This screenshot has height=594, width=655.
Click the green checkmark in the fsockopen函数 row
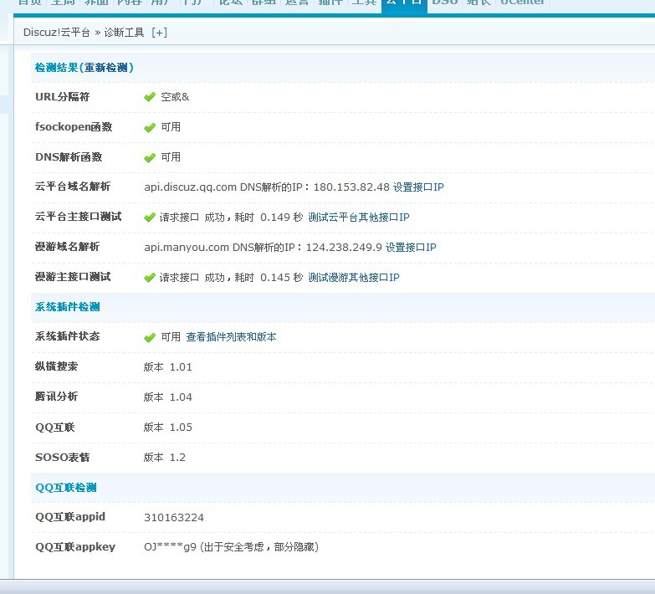(150, 127)
